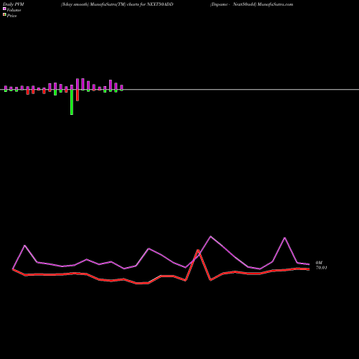
Task: Click the Price legend color swatch
Action: click(x=4, y=14)
